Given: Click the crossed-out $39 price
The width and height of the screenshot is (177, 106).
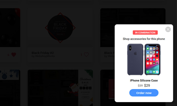Looking at the screenshot, I should coord(140,86).
